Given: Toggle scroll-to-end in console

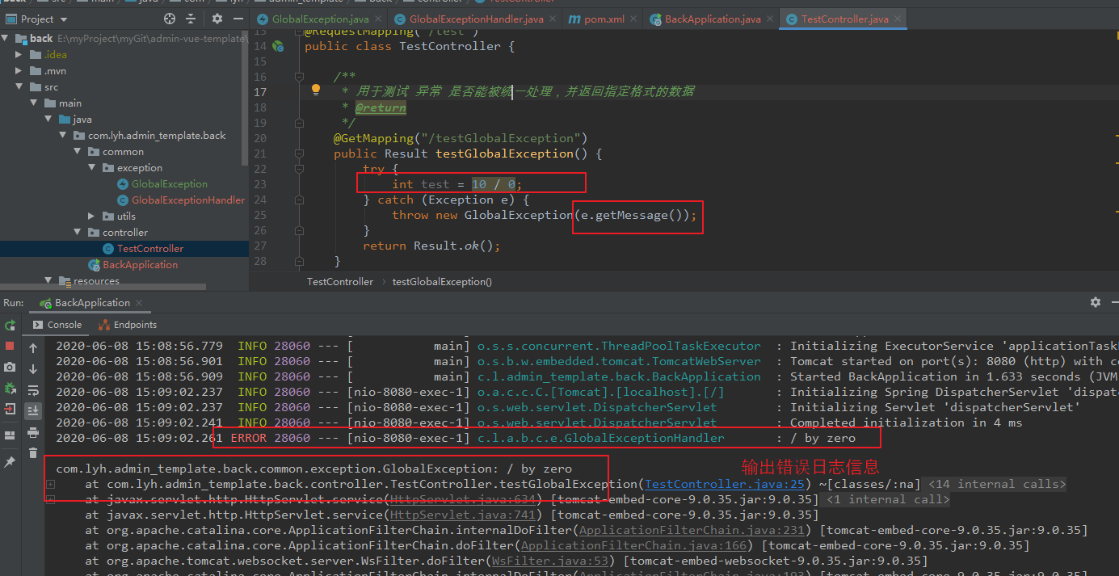Looking at the screenshot, I should point(33,411).
